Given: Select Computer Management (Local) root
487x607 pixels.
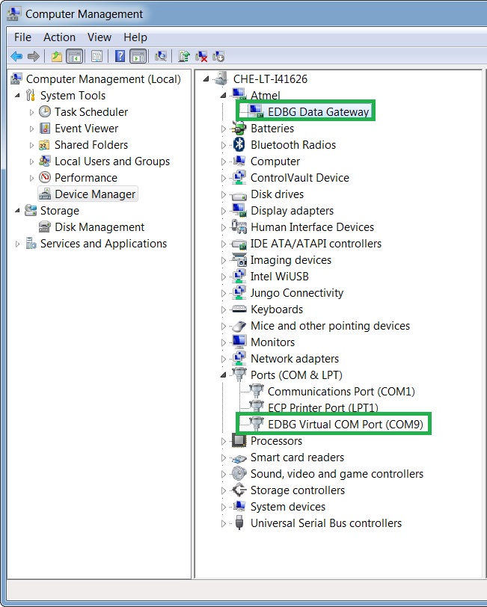Looking at the screenshot, I should pos(103,79).
